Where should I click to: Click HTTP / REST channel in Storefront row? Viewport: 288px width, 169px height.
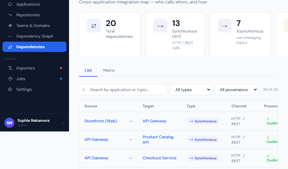pyautogui.click(x=238, y=121)
